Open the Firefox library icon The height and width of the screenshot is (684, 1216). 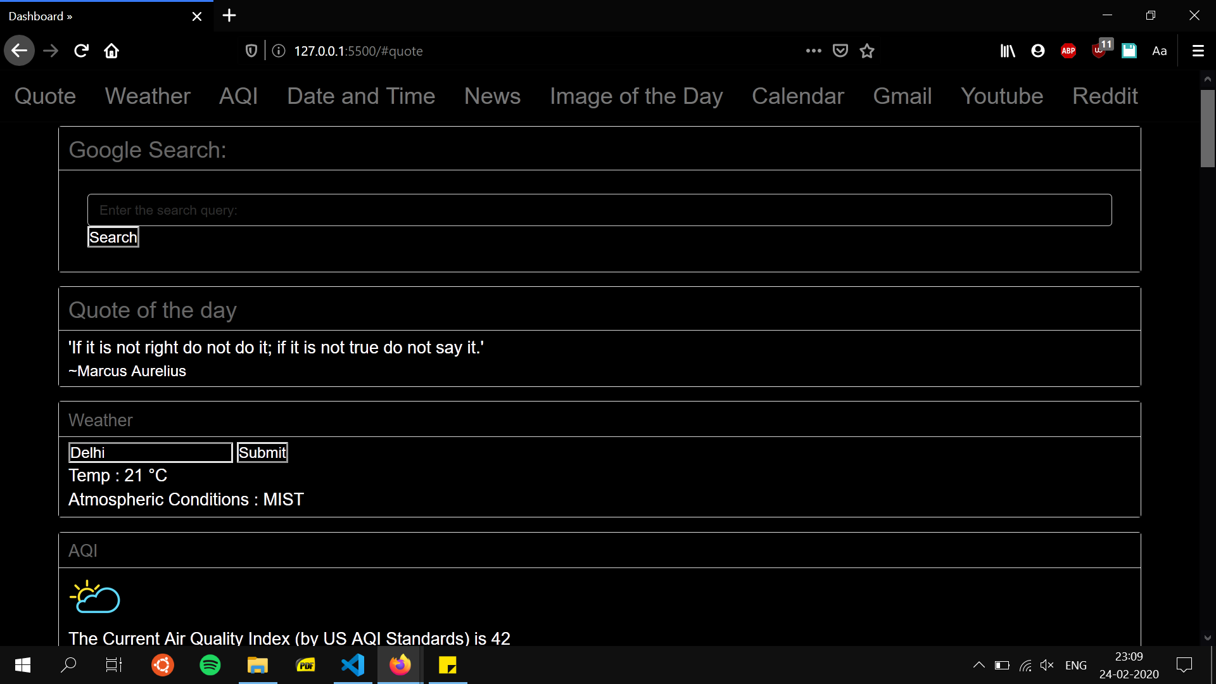(x=1007, y=51)
